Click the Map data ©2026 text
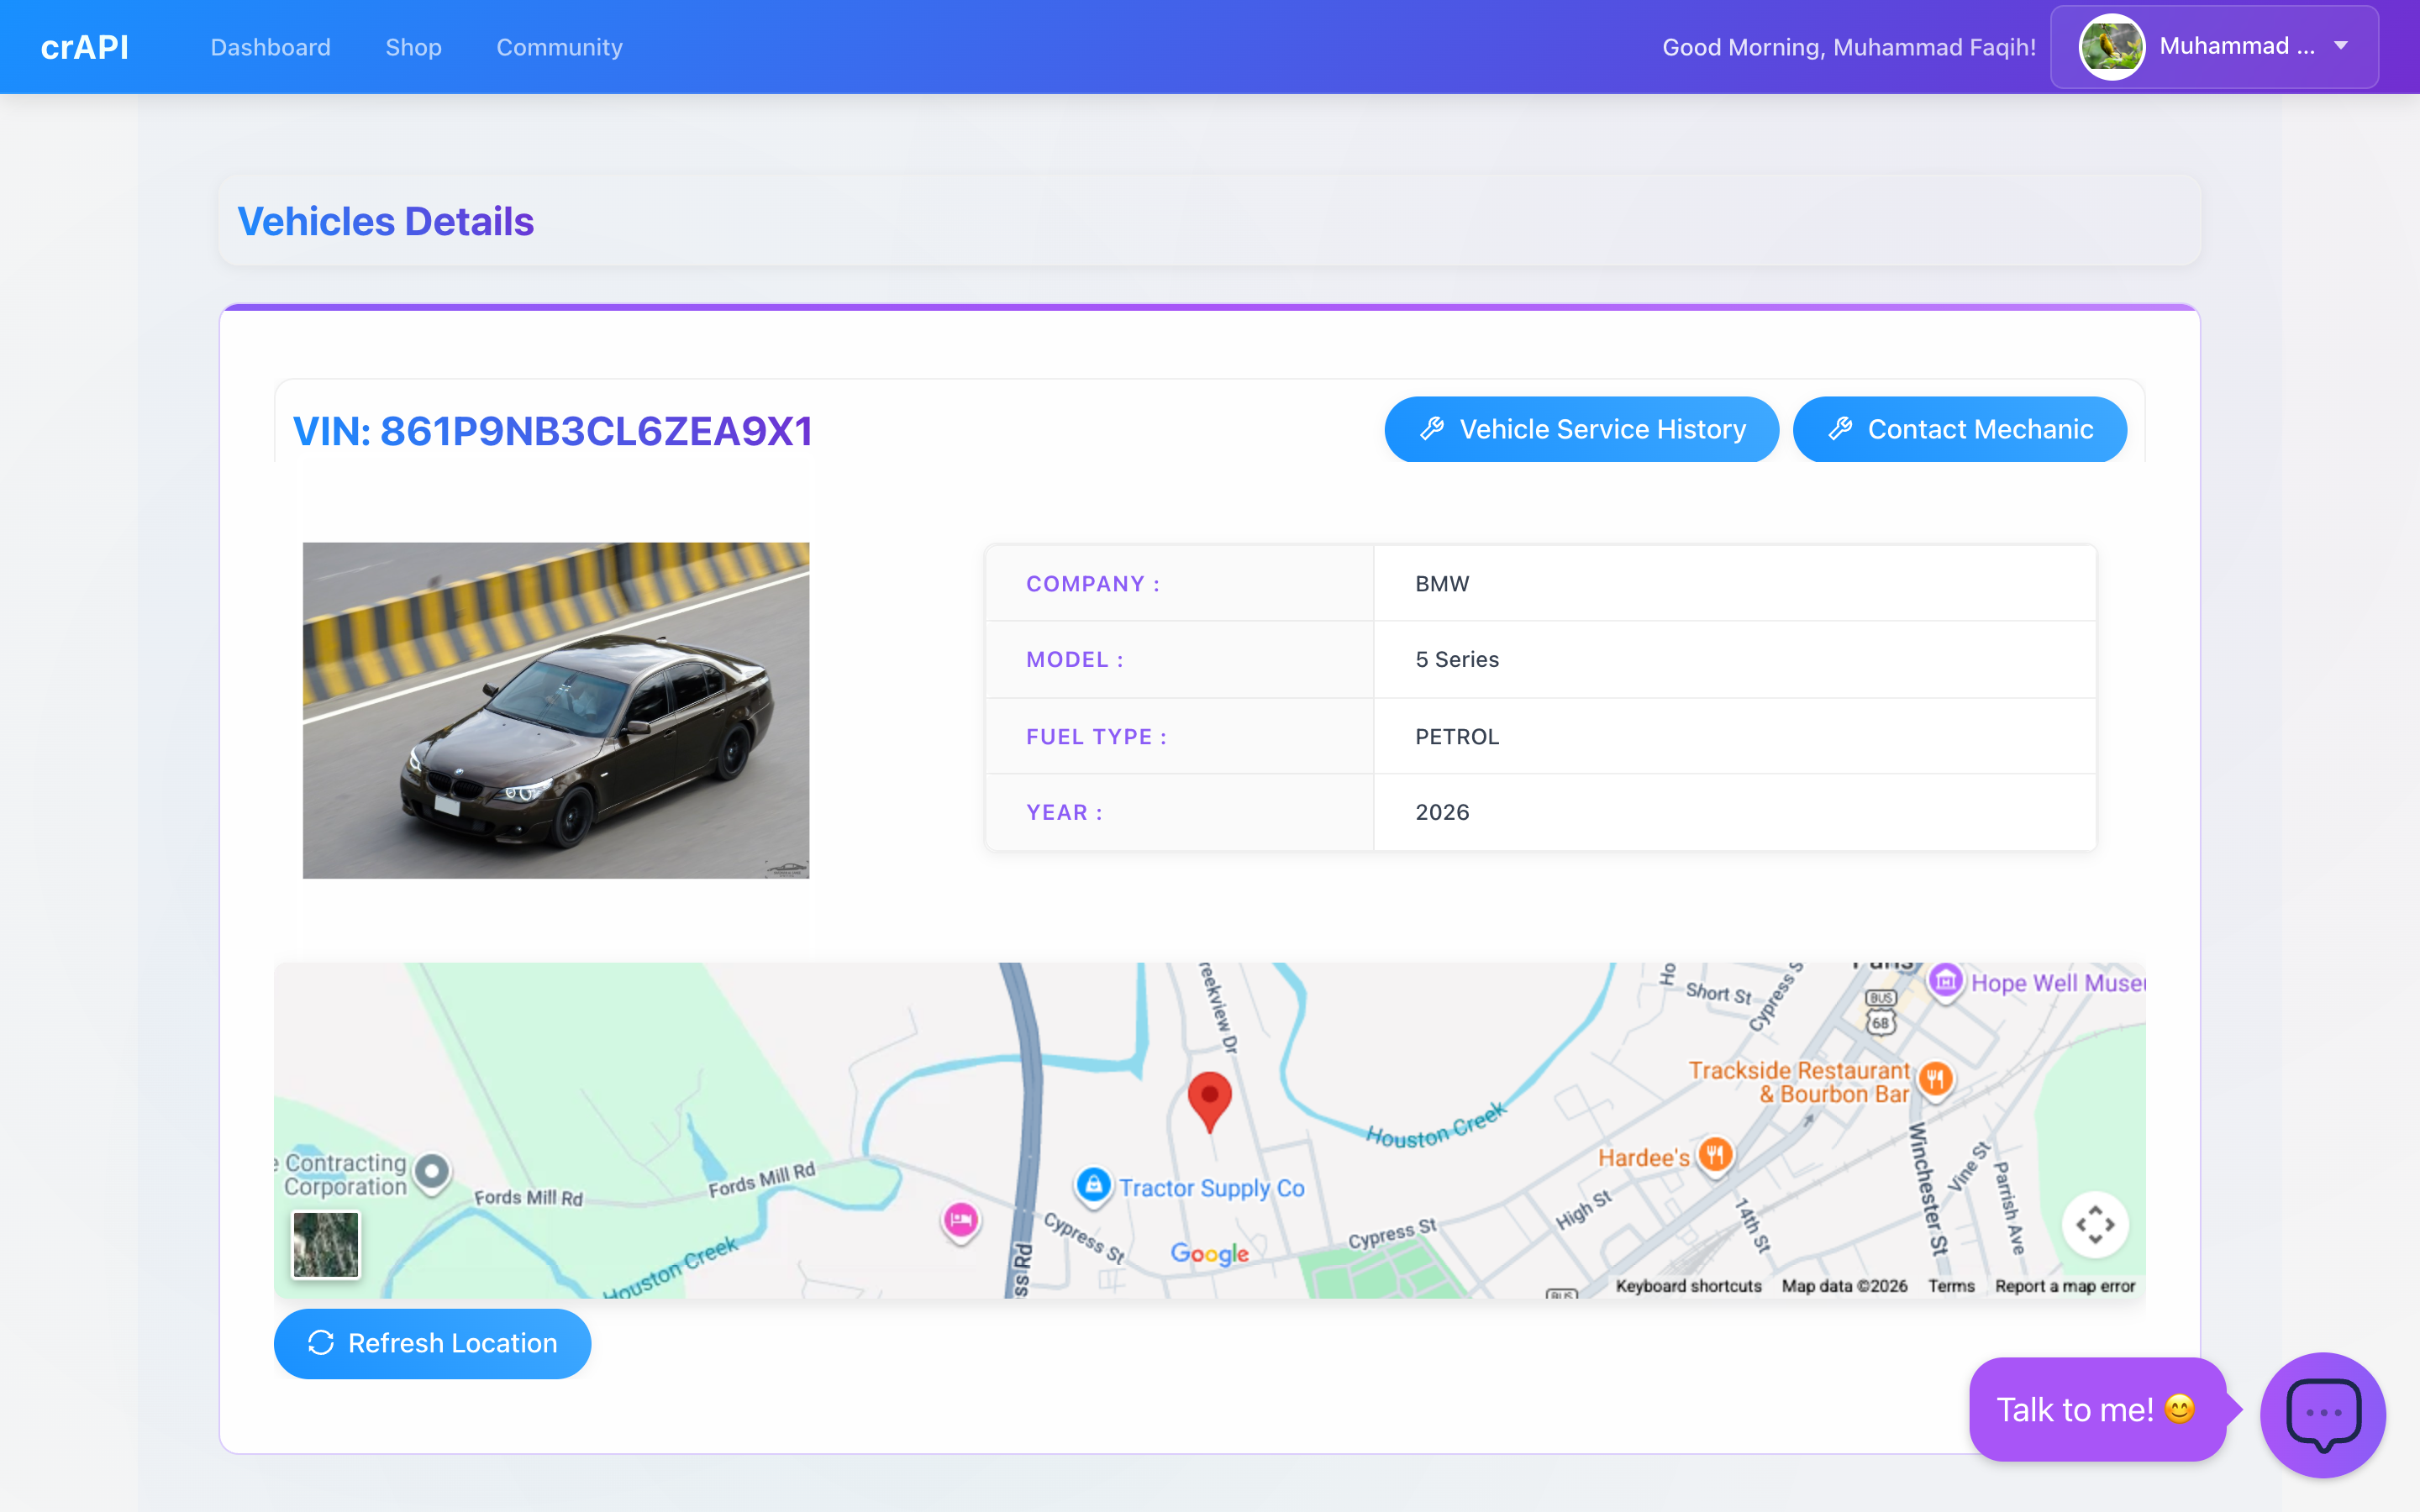 point(1844,1286)
